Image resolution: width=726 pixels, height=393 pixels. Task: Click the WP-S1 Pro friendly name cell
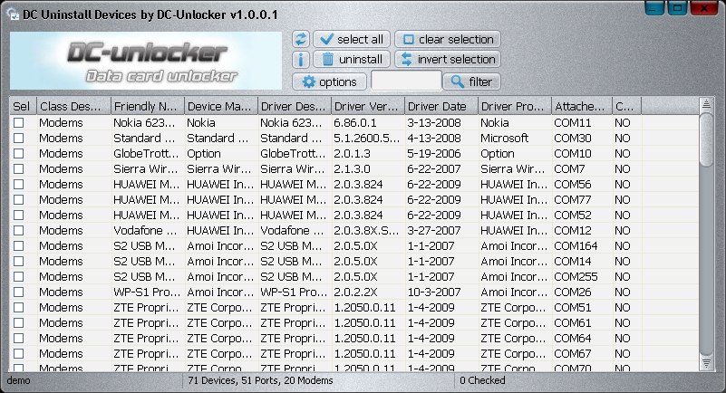point(147,292)
